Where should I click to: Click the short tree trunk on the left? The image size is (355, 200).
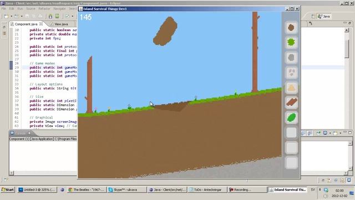coord(89,84)
